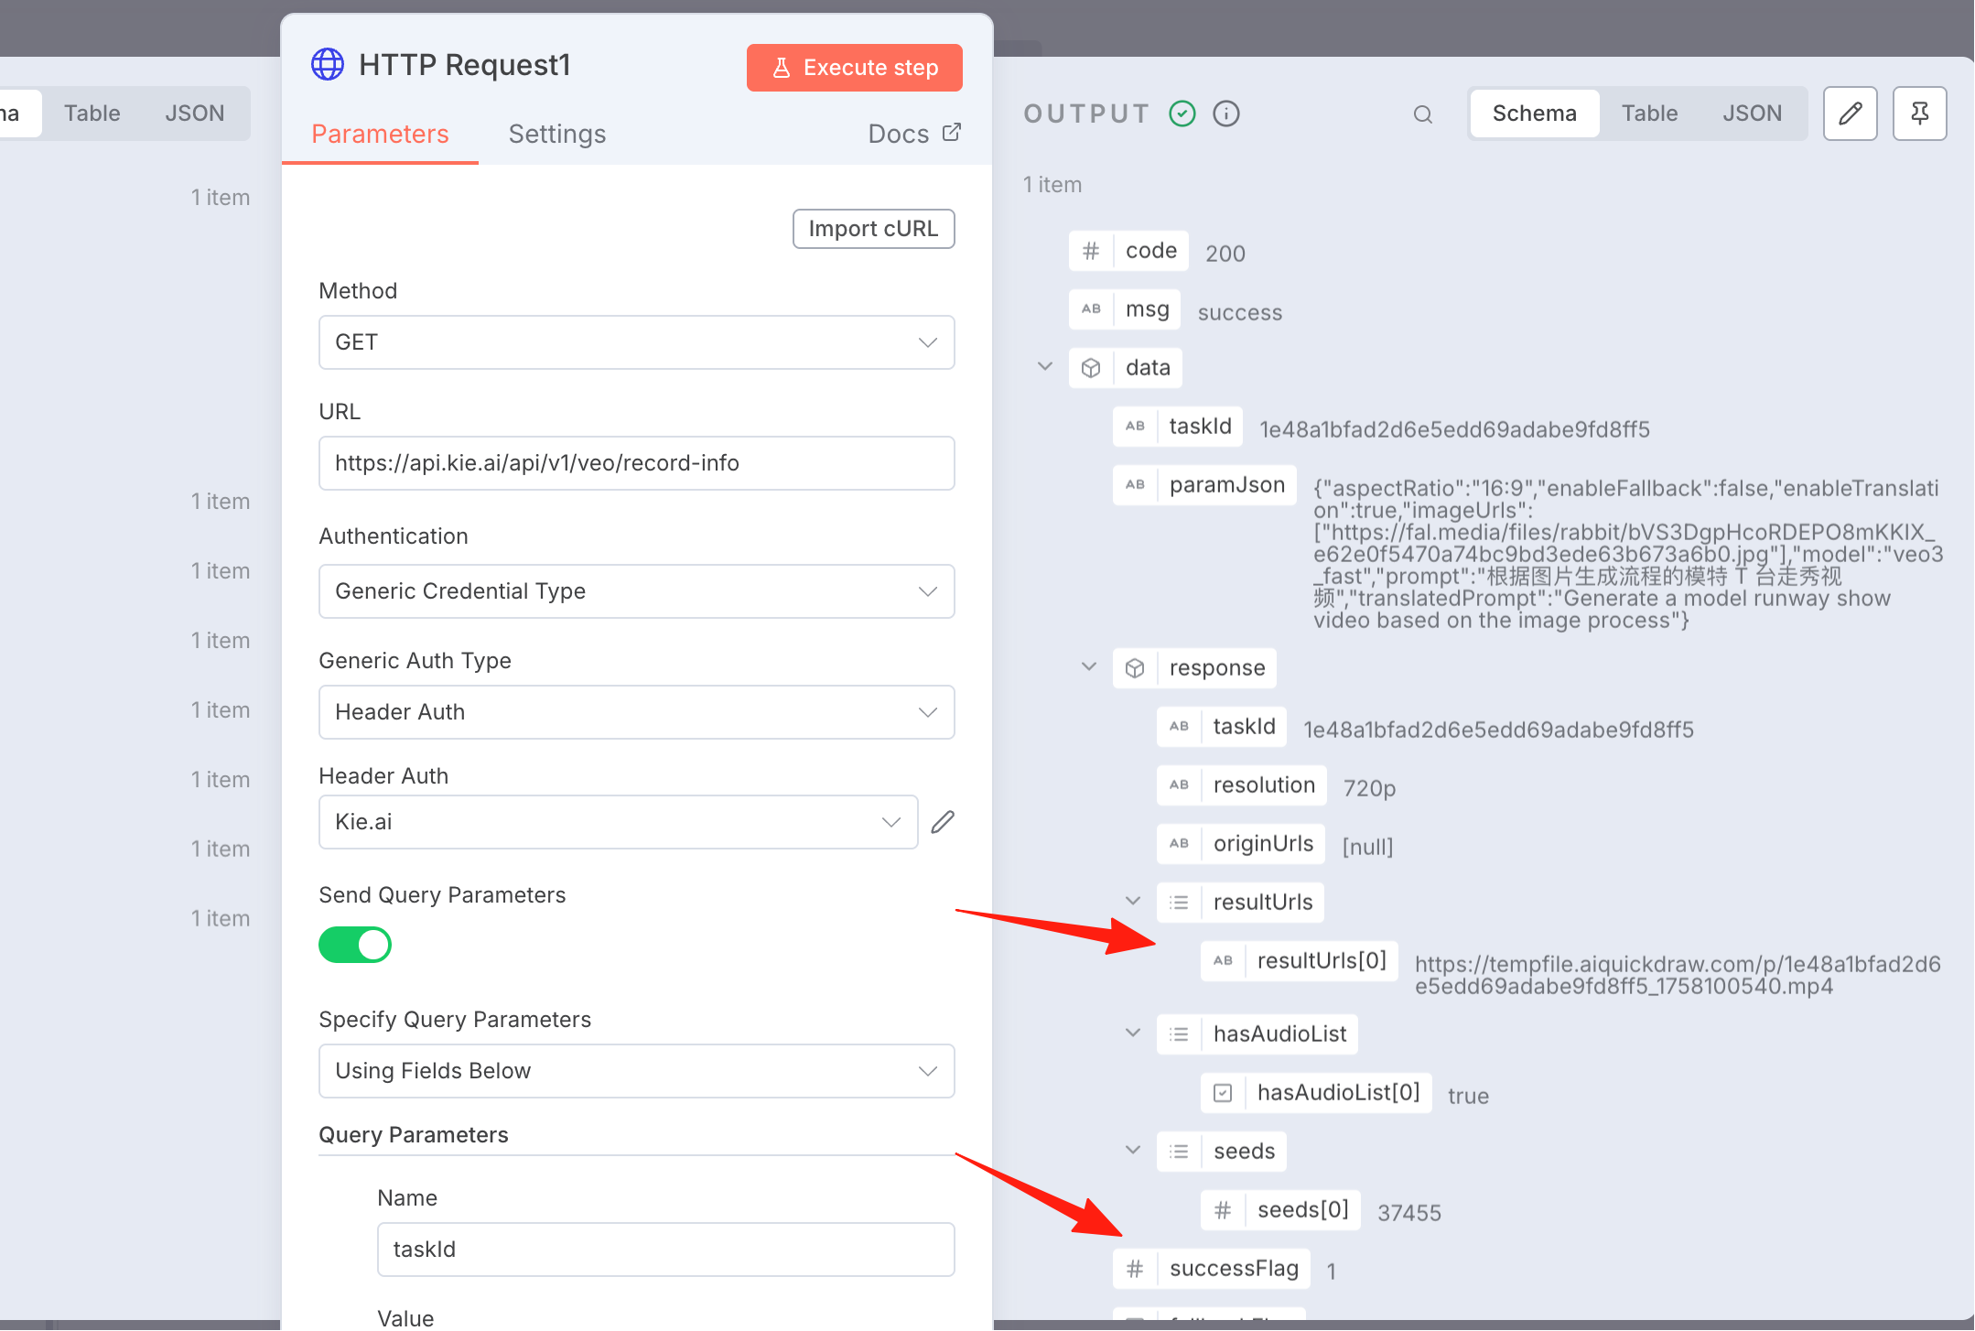1975x1331 pixels.
Task: Click the list icon beside hasAudioList
Action: pos(1179,1034)
